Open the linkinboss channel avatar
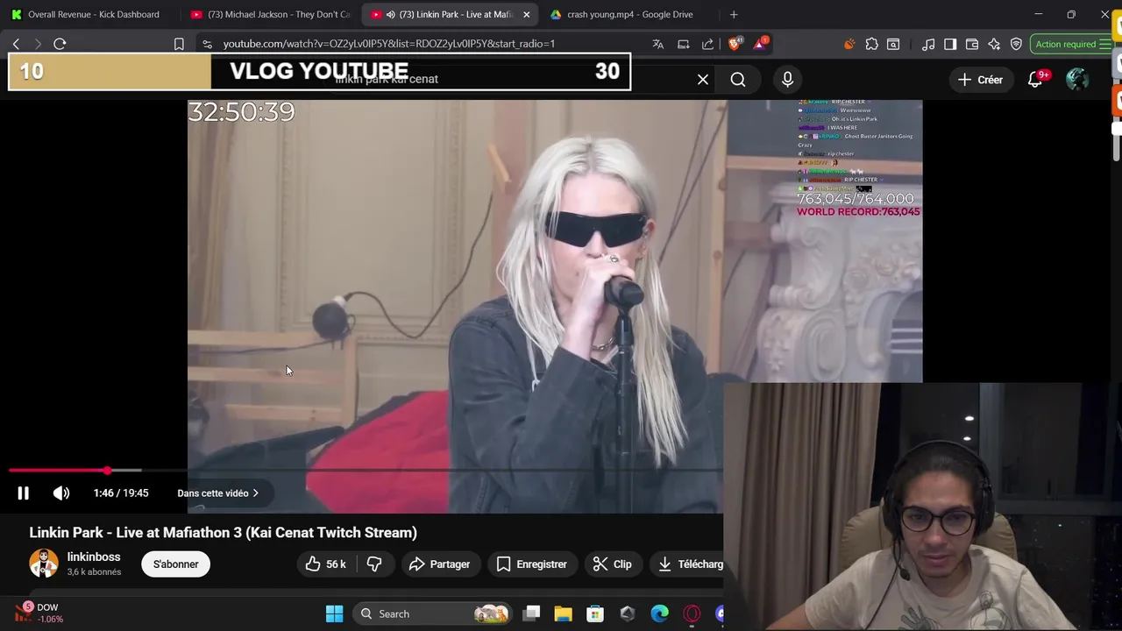Viewport: 1122px width, 631px height. click(x=44, y=564)
